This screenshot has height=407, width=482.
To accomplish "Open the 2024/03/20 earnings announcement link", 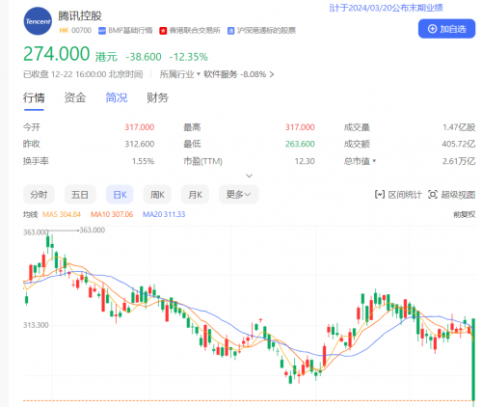I will (386, 8).
